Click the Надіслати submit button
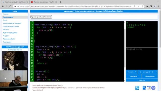Viewport: 161px width, 91px height. [x=142, y=80]
